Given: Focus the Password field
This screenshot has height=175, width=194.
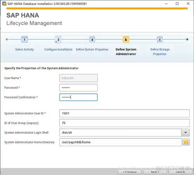Looking at the screenshot, I should pyautogui.click(x=78, y=87).
